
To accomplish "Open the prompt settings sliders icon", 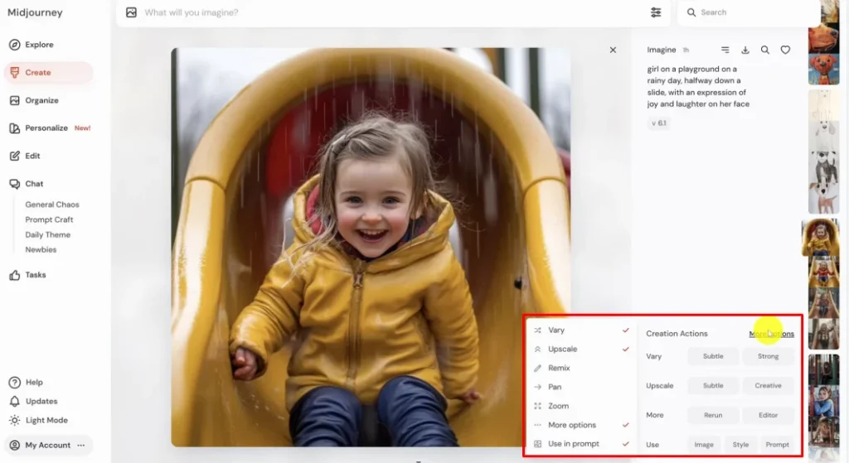I will 656,12.
